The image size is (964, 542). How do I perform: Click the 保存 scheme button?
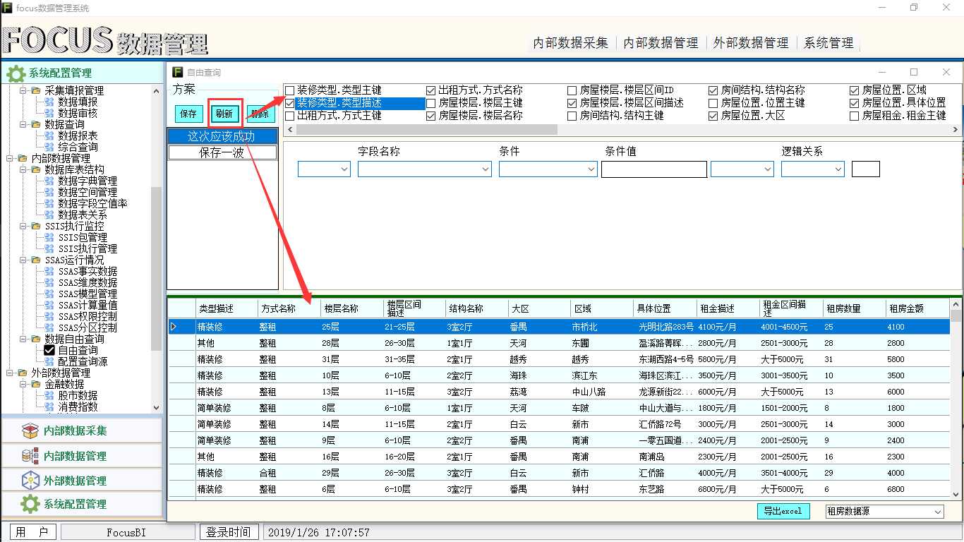[x=188, y=114]
